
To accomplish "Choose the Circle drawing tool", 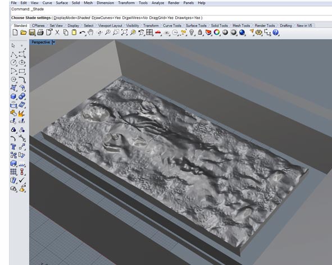I will pos(13,62).
